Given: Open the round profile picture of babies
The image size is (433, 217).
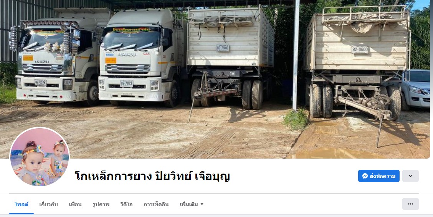Looking at the screenshot, I should pos(40,157).
